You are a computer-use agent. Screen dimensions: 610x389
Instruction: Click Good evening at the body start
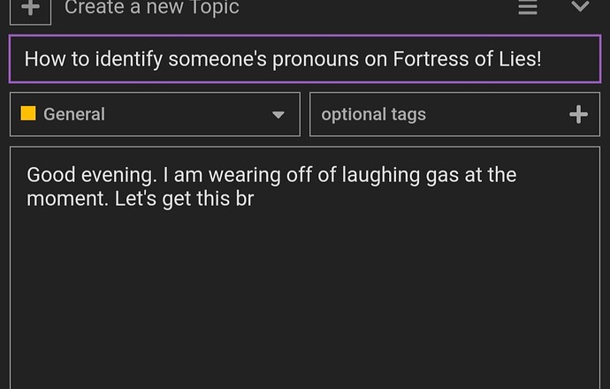point(92,175)
